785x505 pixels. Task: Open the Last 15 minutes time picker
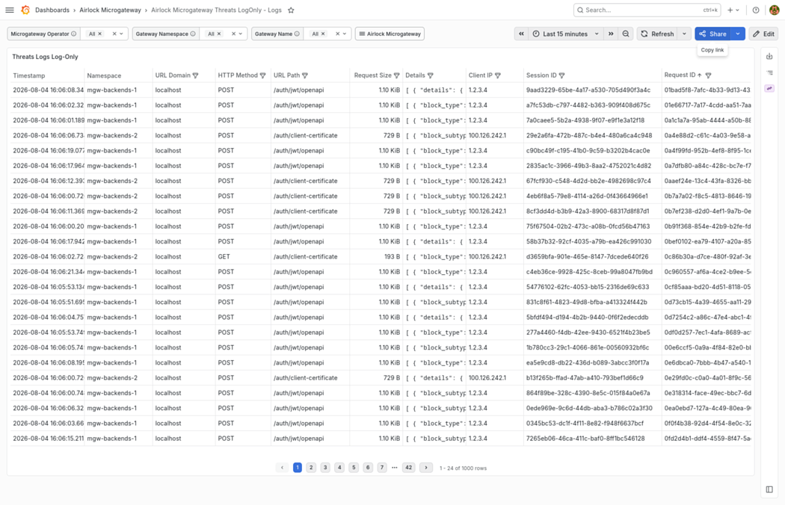pos(566,34)
